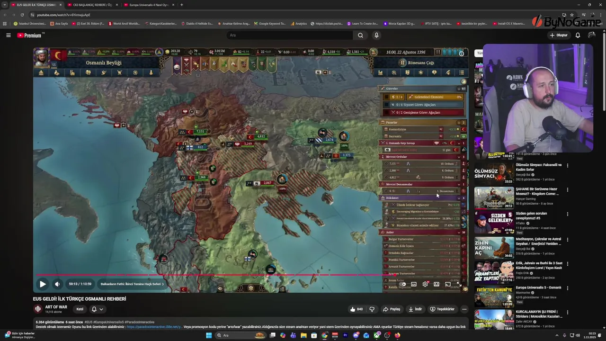
Task: Share the video via 'Paylaş'
Action: tap(392, 309)
